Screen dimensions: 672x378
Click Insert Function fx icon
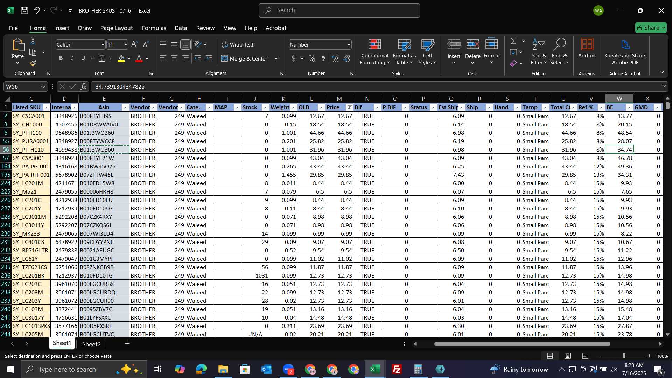[x=83, y=86]
